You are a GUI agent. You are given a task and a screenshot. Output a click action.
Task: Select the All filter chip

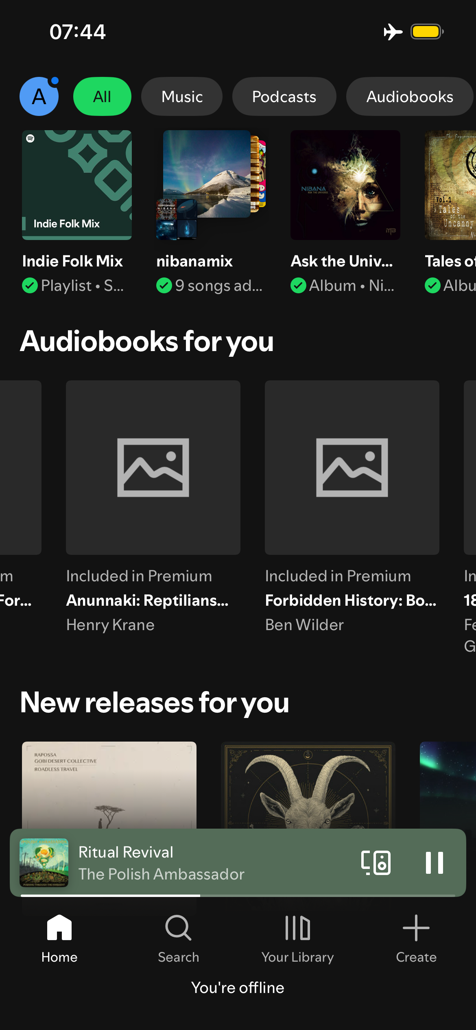102,96
